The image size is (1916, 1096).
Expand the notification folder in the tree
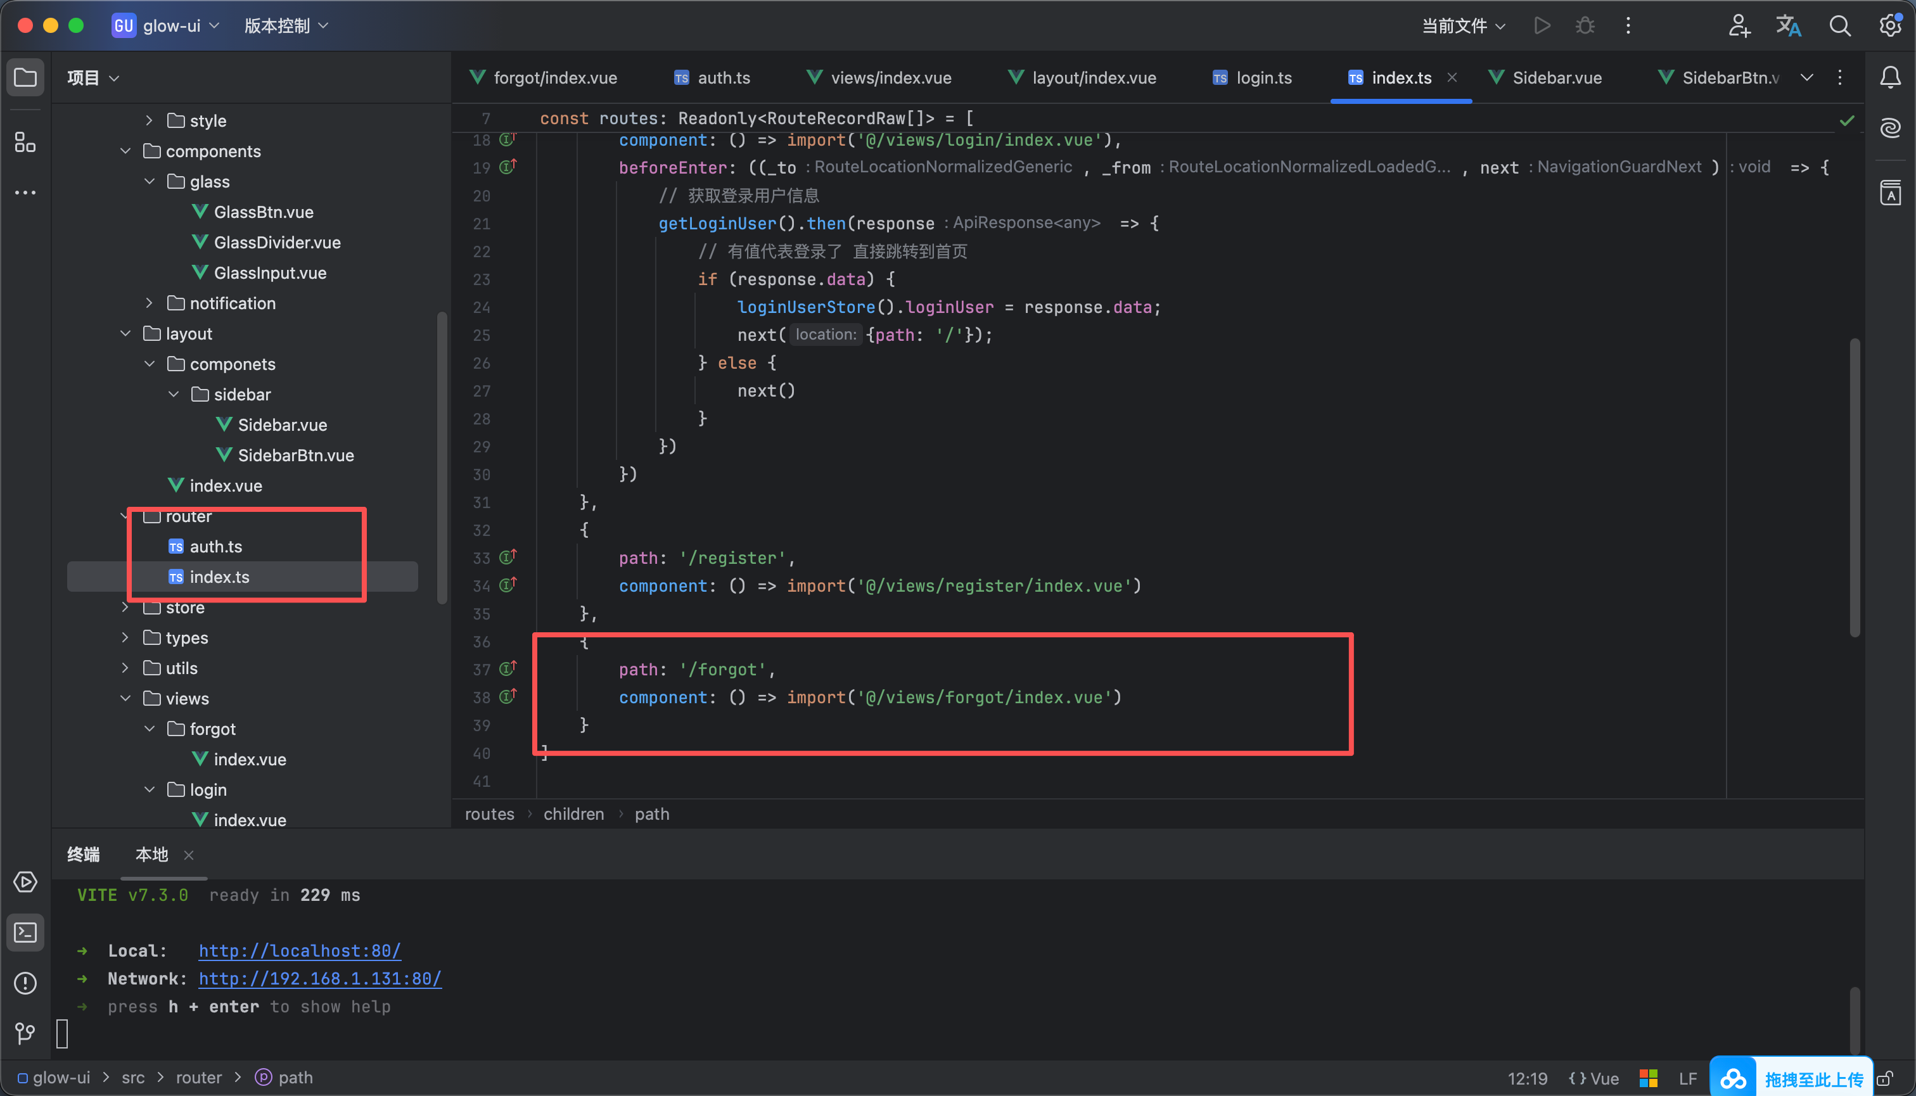click(x=149, y=303)
